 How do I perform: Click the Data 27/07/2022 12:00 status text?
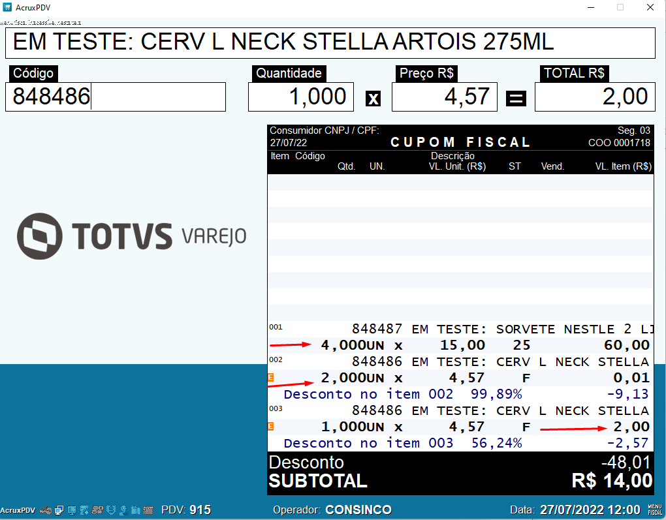pyautogui.click(x=575, y=510)
